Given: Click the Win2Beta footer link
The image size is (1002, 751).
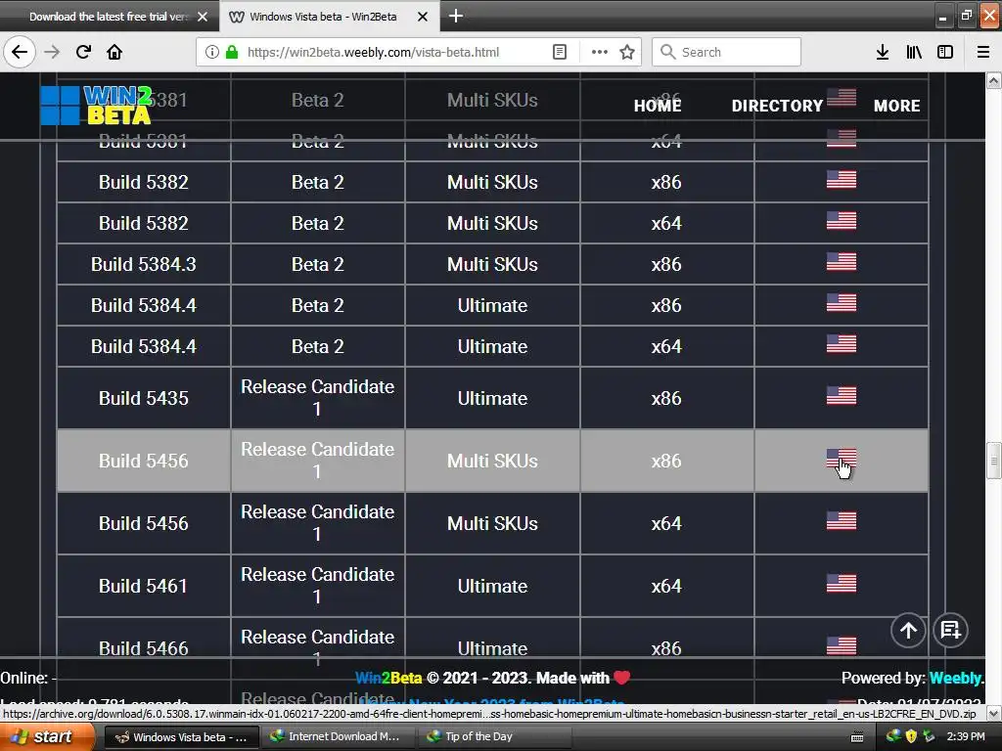Looking at the screenshot, I should tap(388, 678).
